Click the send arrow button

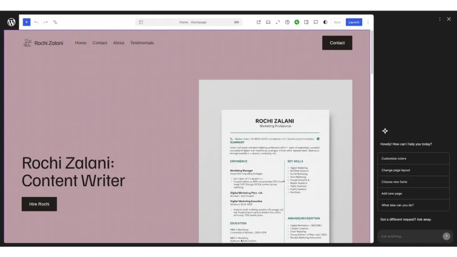[x=446, y=236]
